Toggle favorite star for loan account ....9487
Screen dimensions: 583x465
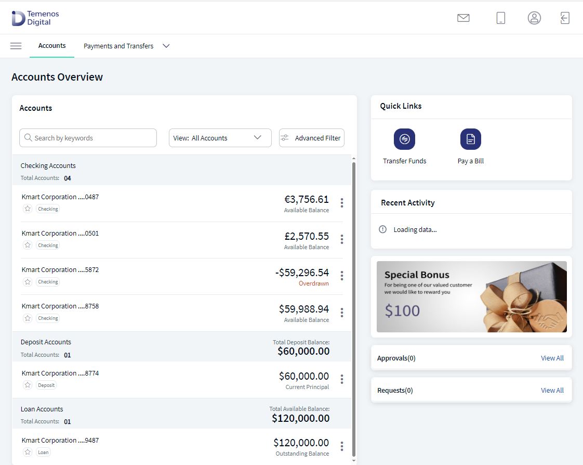pyautogui.click(x=28, y=452)
